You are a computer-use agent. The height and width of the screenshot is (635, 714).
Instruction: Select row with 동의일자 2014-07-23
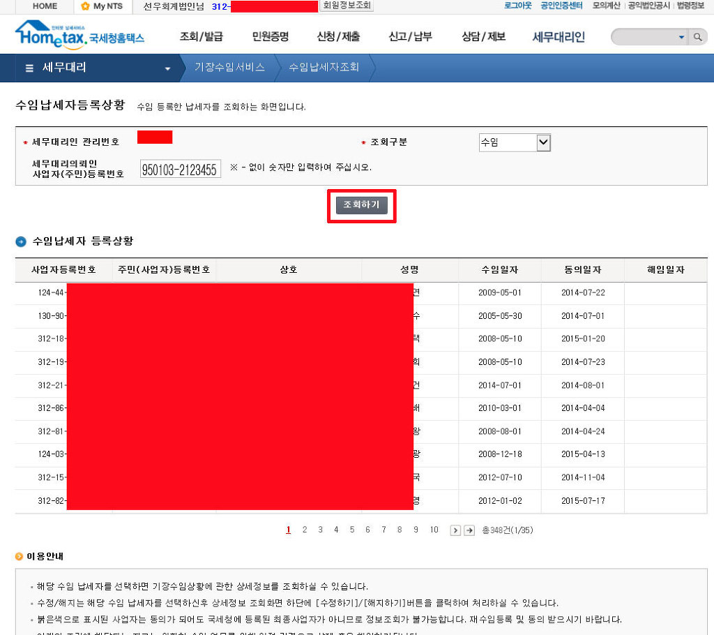click(x=361, y=362)
